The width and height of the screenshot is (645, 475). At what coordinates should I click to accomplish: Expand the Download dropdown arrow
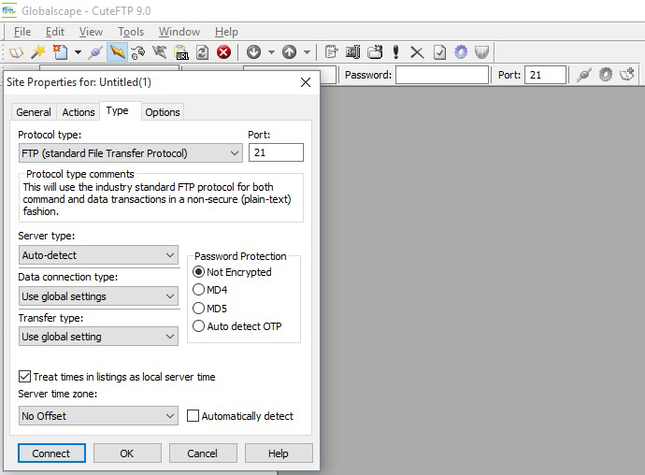(x=271, y=52)
